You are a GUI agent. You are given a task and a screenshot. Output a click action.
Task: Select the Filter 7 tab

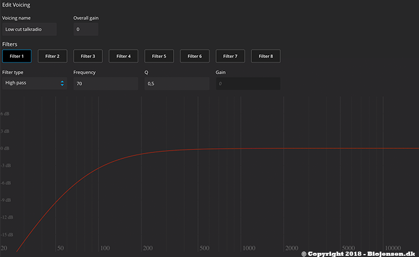(230, 56)
